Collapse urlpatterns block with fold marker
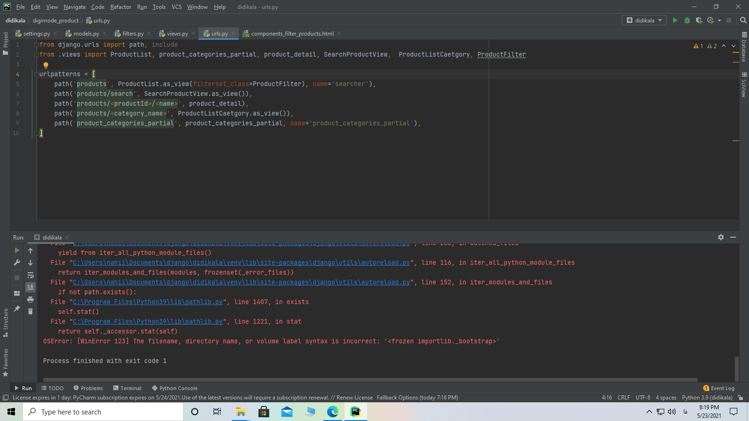The width and height of the screenshot is (749, 421). tap(36, 74)
